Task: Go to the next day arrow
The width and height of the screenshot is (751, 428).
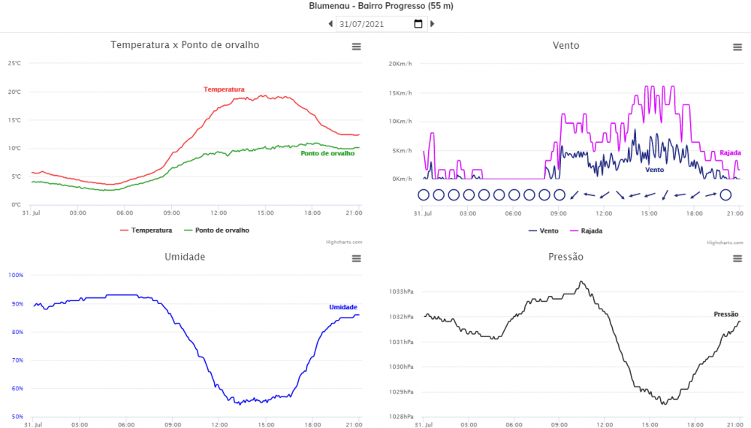Action: [433, 24]
